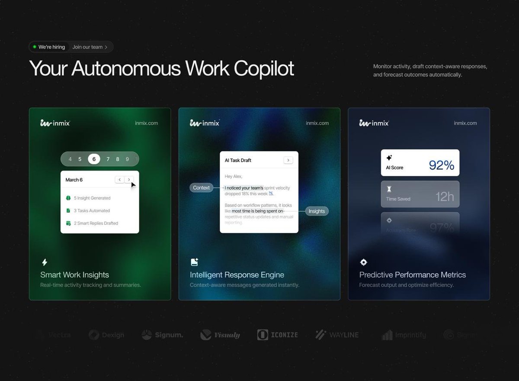
Task: Click highlighted most time is being spent on
Action: click(257, 211)
